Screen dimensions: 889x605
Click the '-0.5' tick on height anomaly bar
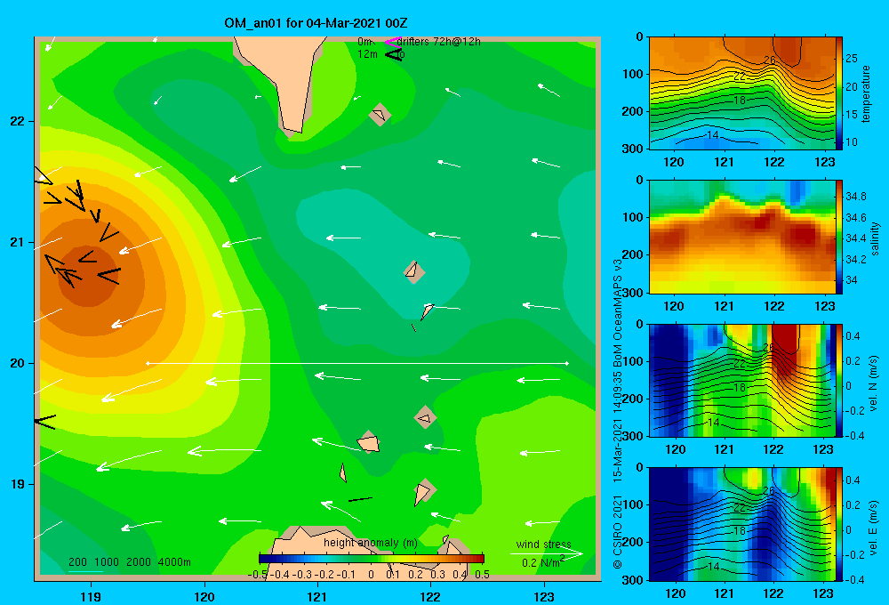tap(258, 575)
